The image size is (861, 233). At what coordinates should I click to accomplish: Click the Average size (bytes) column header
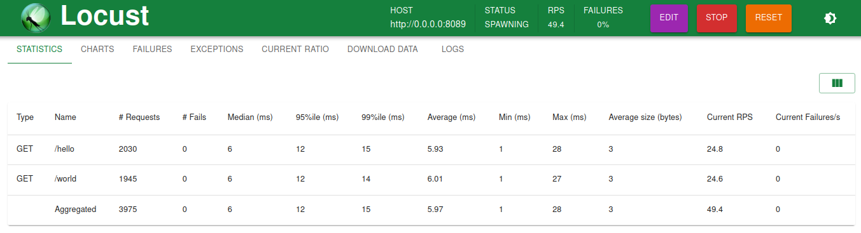tap(645, 117)
